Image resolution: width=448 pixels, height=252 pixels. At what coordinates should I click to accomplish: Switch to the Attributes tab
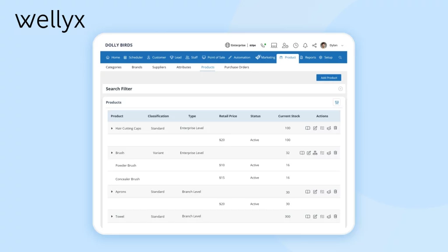coord(184,67)
